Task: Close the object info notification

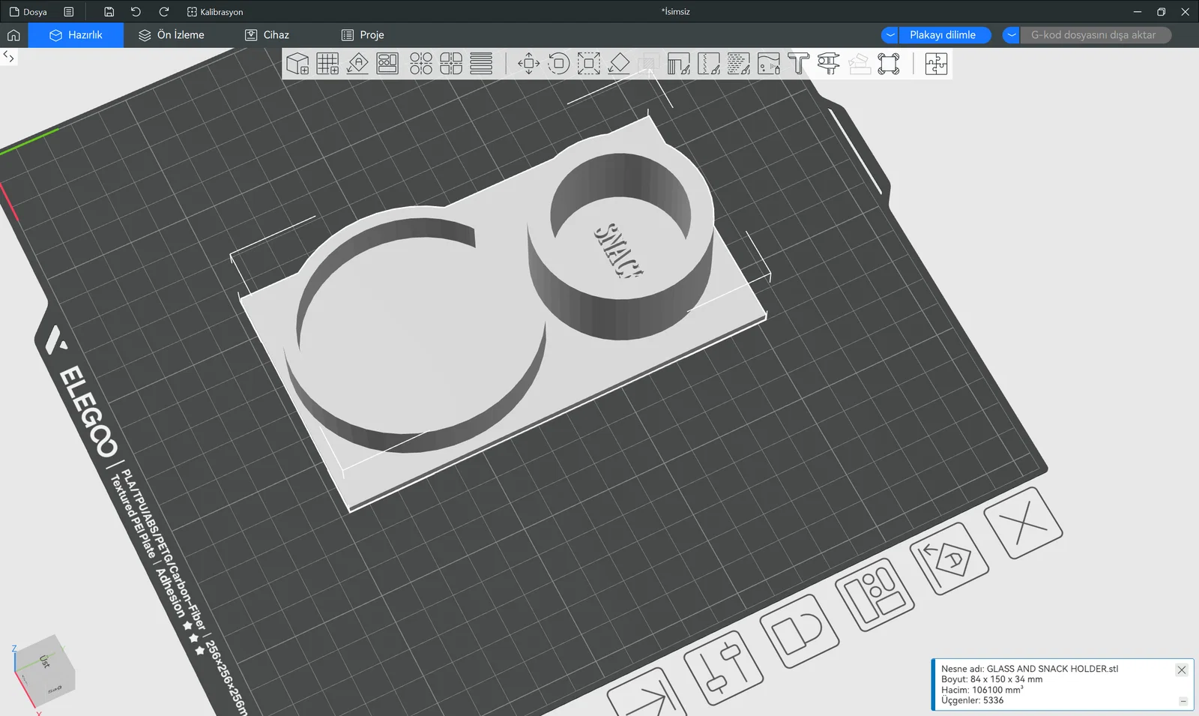Action: pyautogui.click(x=1182, y=670)
